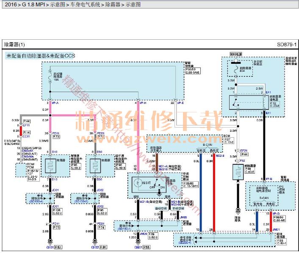Open EF21 connector link
Screen dimensions: 299x253
click(x=244, y=151)
